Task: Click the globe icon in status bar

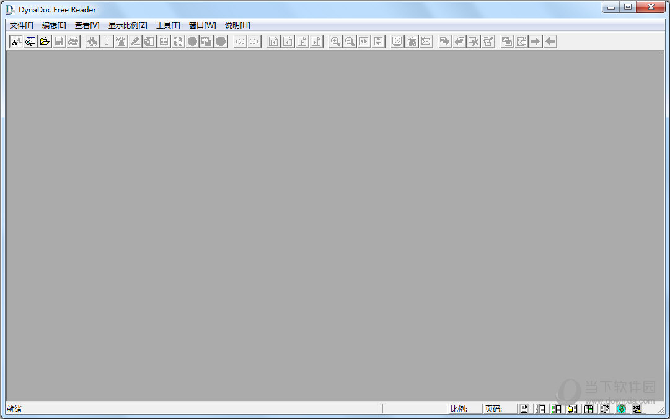Action: pyautogui.click(x=621, y=409)
